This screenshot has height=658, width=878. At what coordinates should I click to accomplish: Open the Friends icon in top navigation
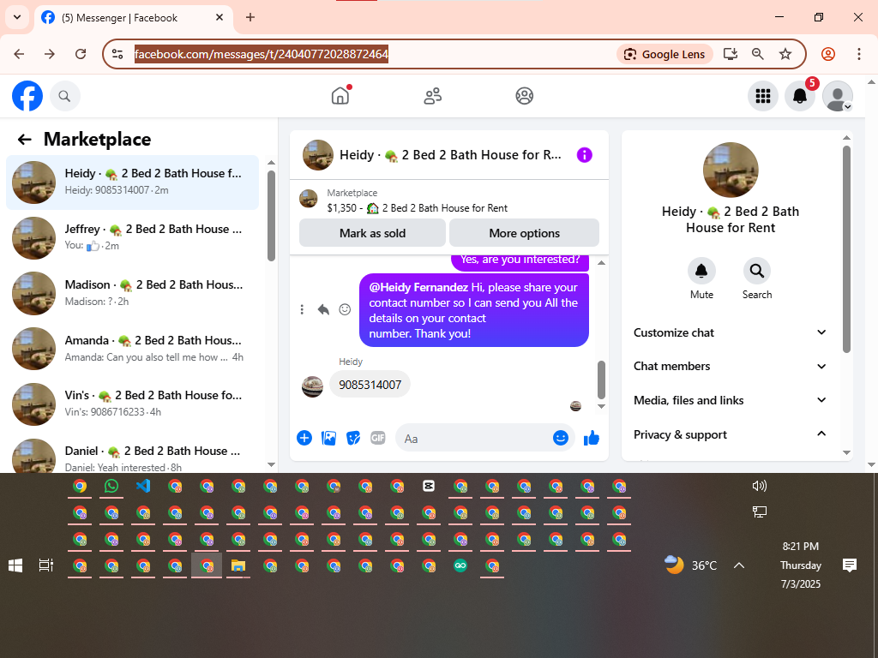(432, 96)
